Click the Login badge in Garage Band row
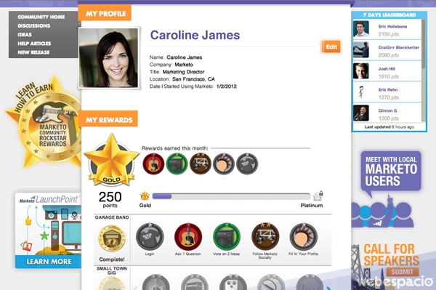Image resolution: width=436 pixels, height=290 pixels. point(150,237)
